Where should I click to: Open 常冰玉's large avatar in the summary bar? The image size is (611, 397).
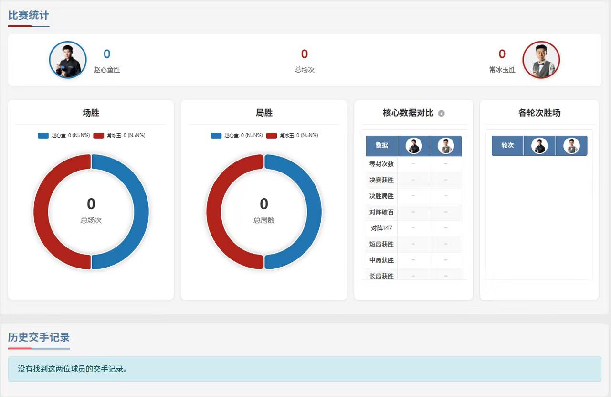[541, 60]
